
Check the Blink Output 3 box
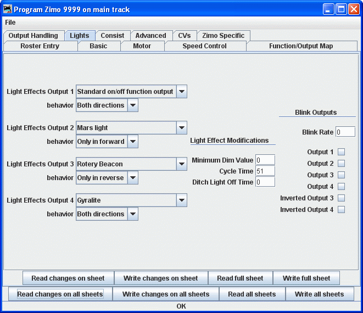tap(341, 175)
